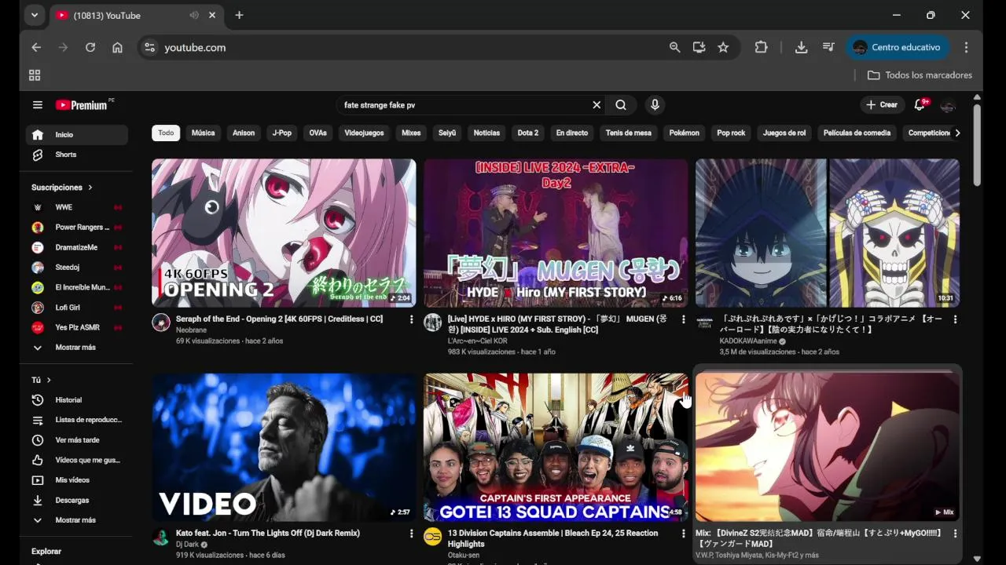1006x565 pixels.
Task: Expand the Suscripciones section
Action: [62, 188]
